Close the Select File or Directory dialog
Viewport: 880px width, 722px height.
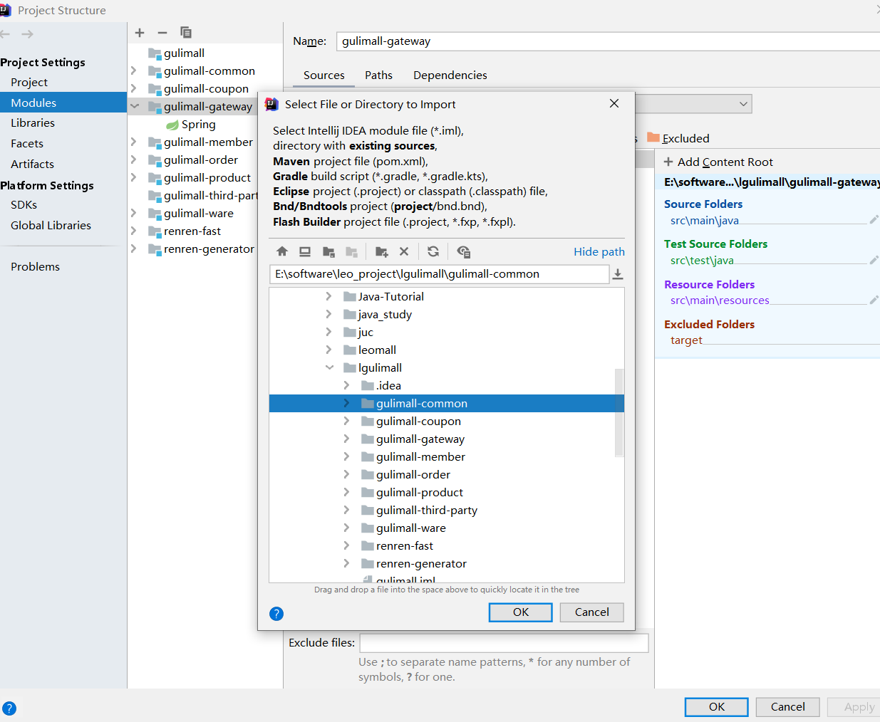614,103
